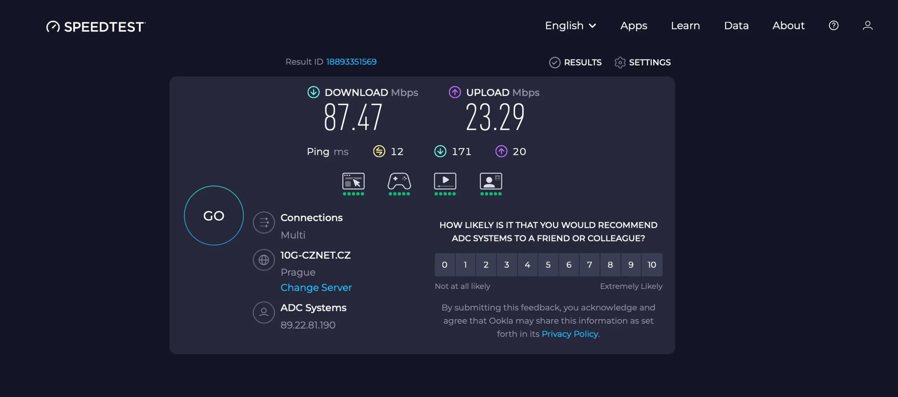Viewport: 898px width, 397px height.
Task: Select the gaming controller performance icon
Action: click(x=399, y=181)
